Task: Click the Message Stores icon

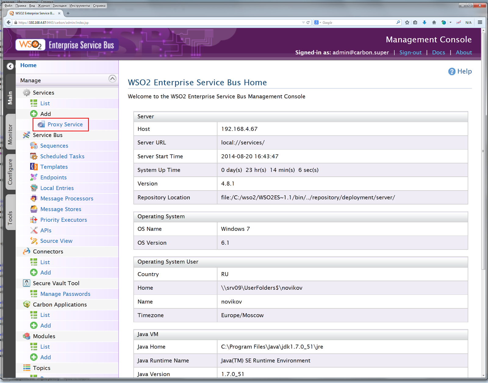Action: pos(34,209)
